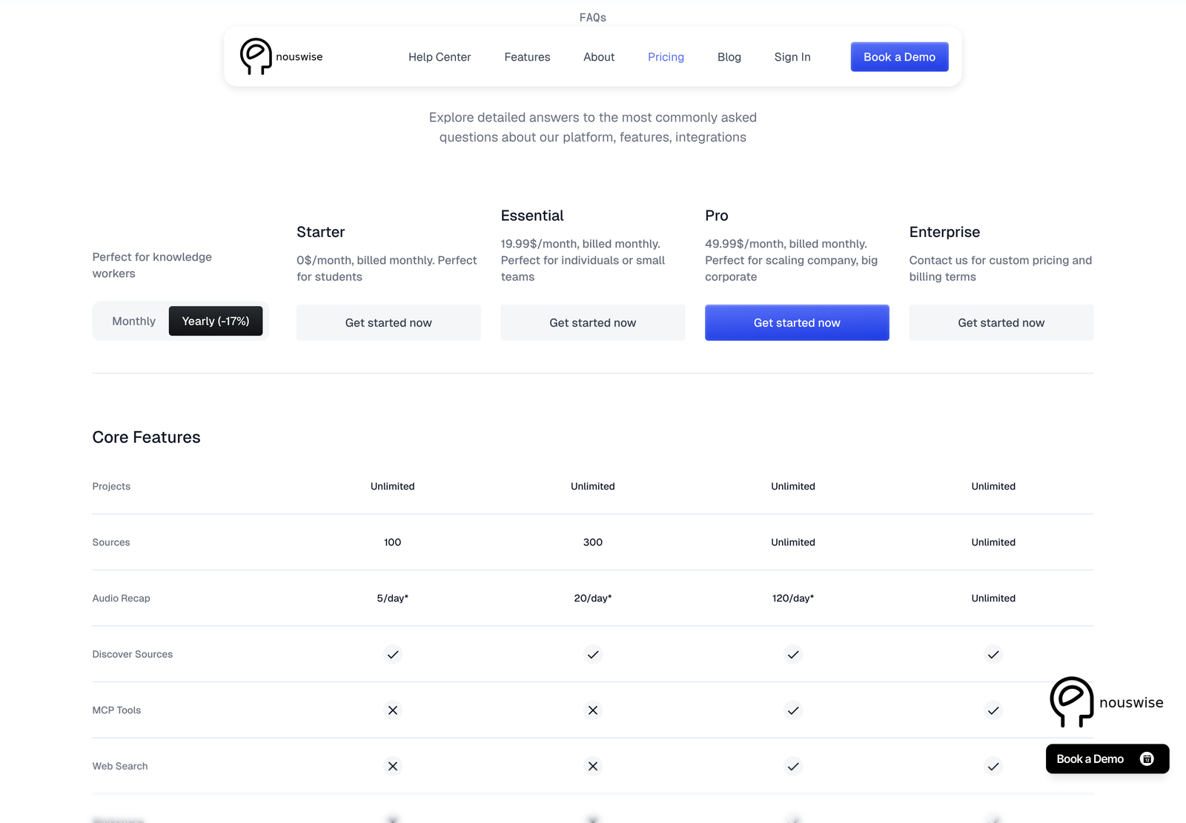Get started now with Essential plan
This screenshot has width=1186, height=823.
(x=593, y=322)
